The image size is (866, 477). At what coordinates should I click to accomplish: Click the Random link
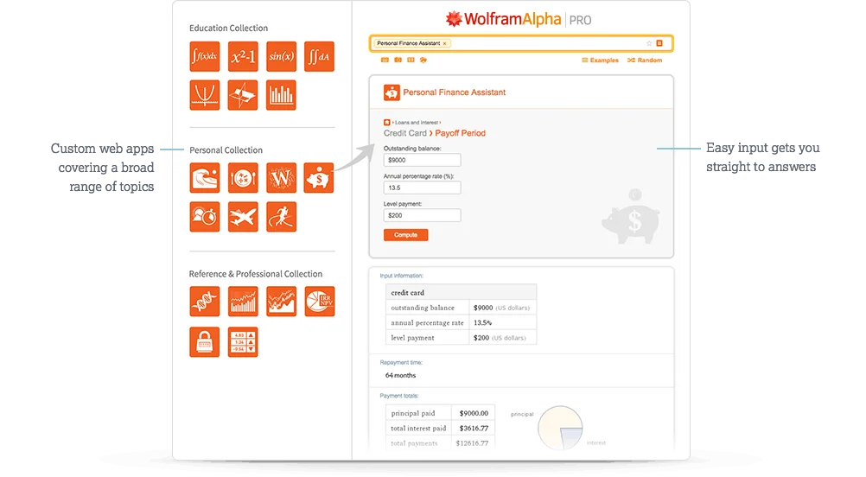[645, 60]
